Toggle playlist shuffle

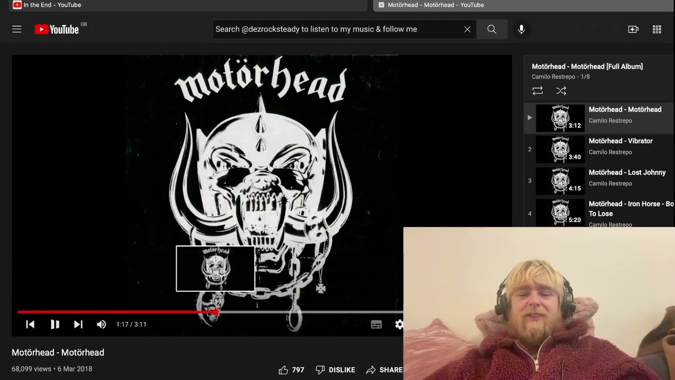(x=561, y=91)
